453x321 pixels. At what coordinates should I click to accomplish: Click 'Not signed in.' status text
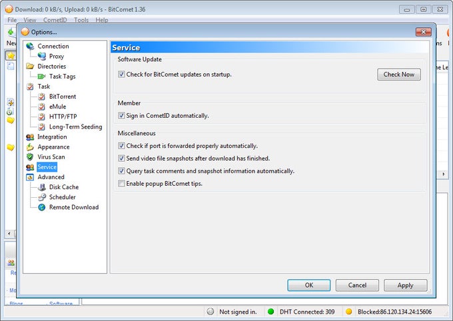pos(238,312)
